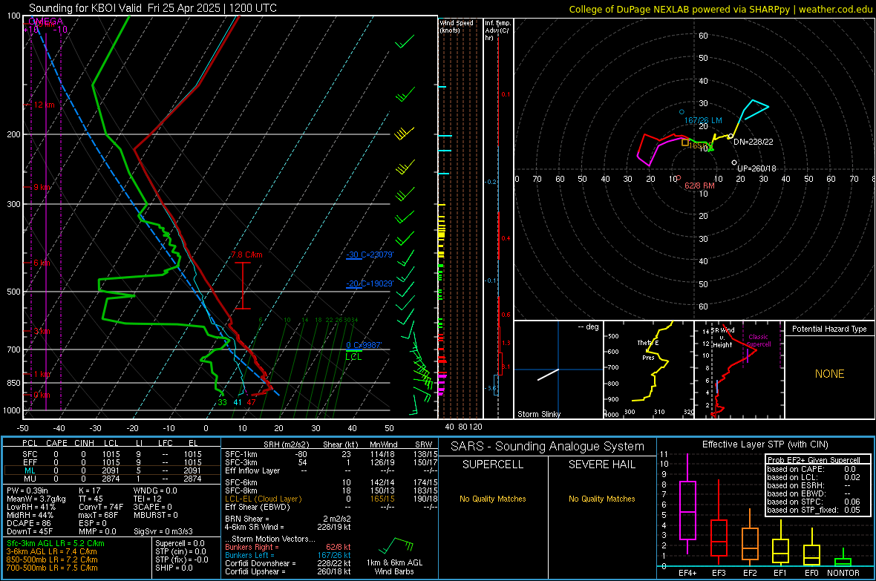
Task: Click the SARS - Sounding Analogue System title
Action: 548,447
